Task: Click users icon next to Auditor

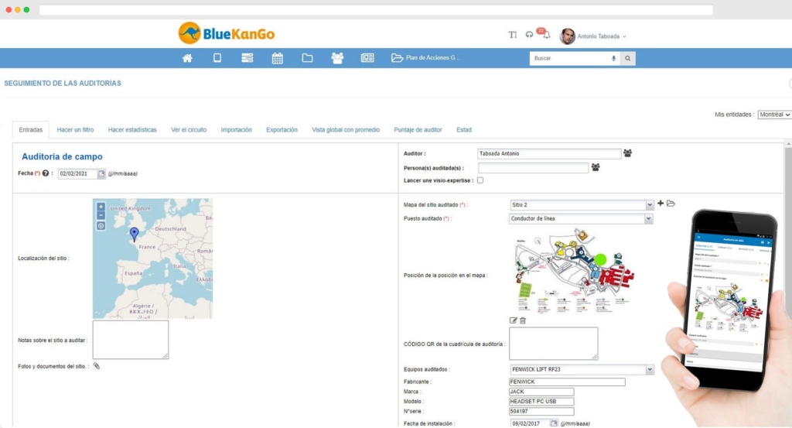Action: pyautogui.click(x=628, y=153)
